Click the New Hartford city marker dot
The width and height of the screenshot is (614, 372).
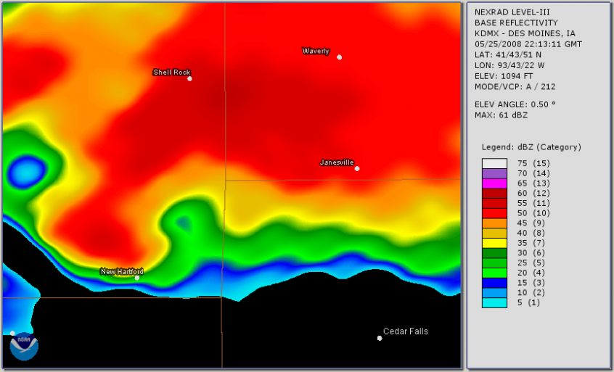[x=137, y=278]
